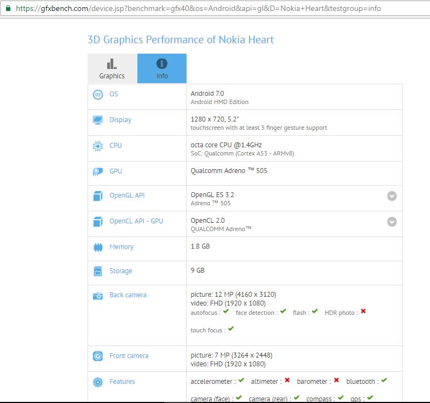Click the picture: 12 MP (4160 x 3120) text

pyautogui.click(x=234, y=295)
